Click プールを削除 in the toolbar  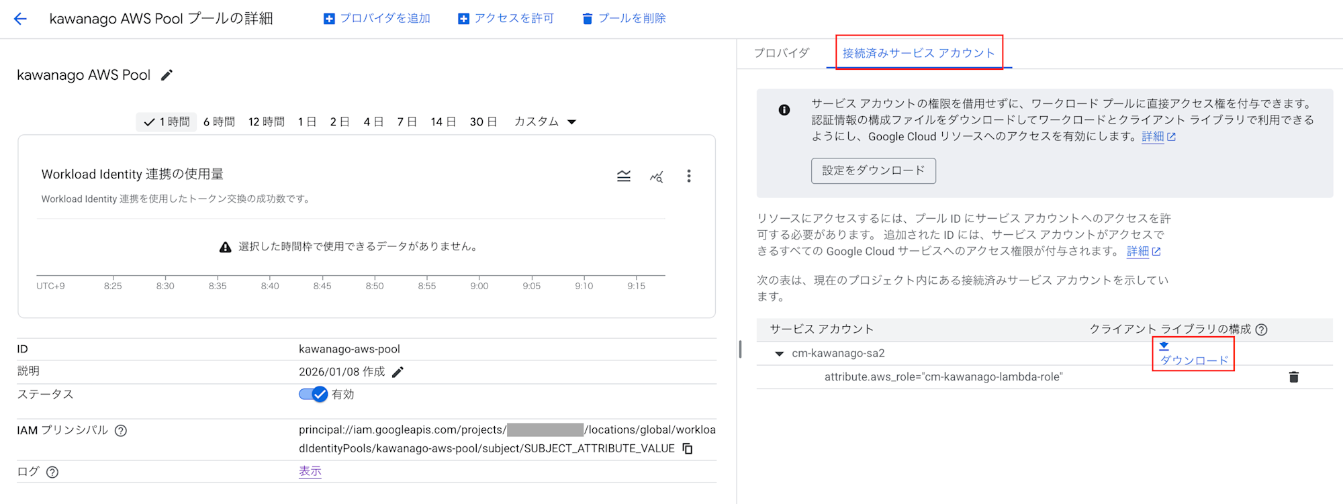pyautogui.click(x=624, y=18)
